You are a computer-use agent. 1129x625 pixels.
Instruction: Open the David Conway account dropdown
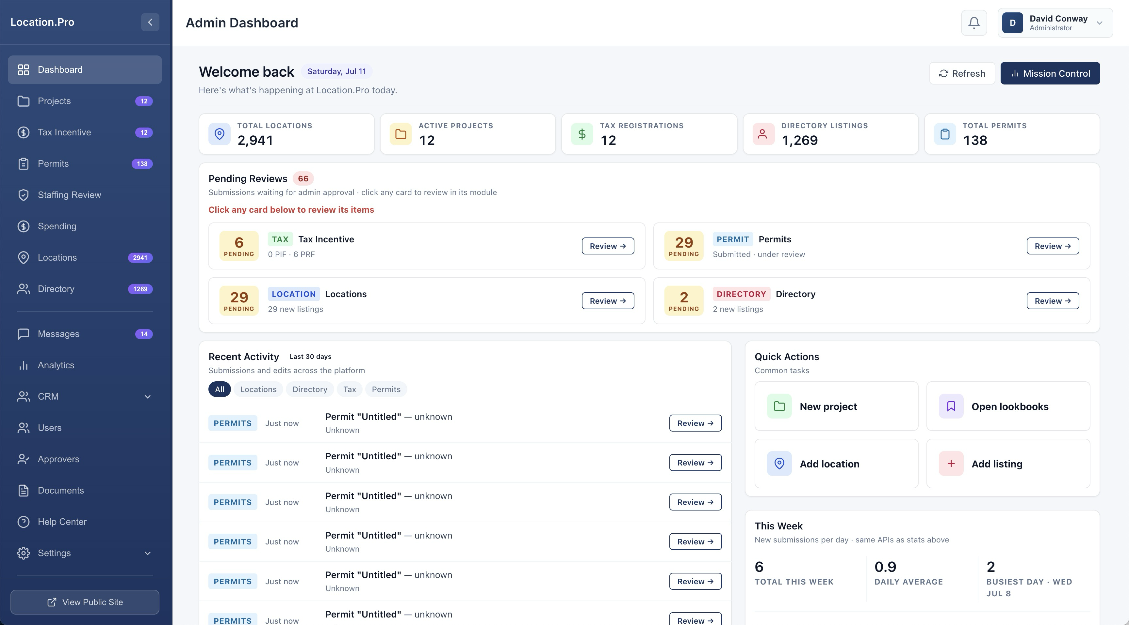tap(1055, 23)
